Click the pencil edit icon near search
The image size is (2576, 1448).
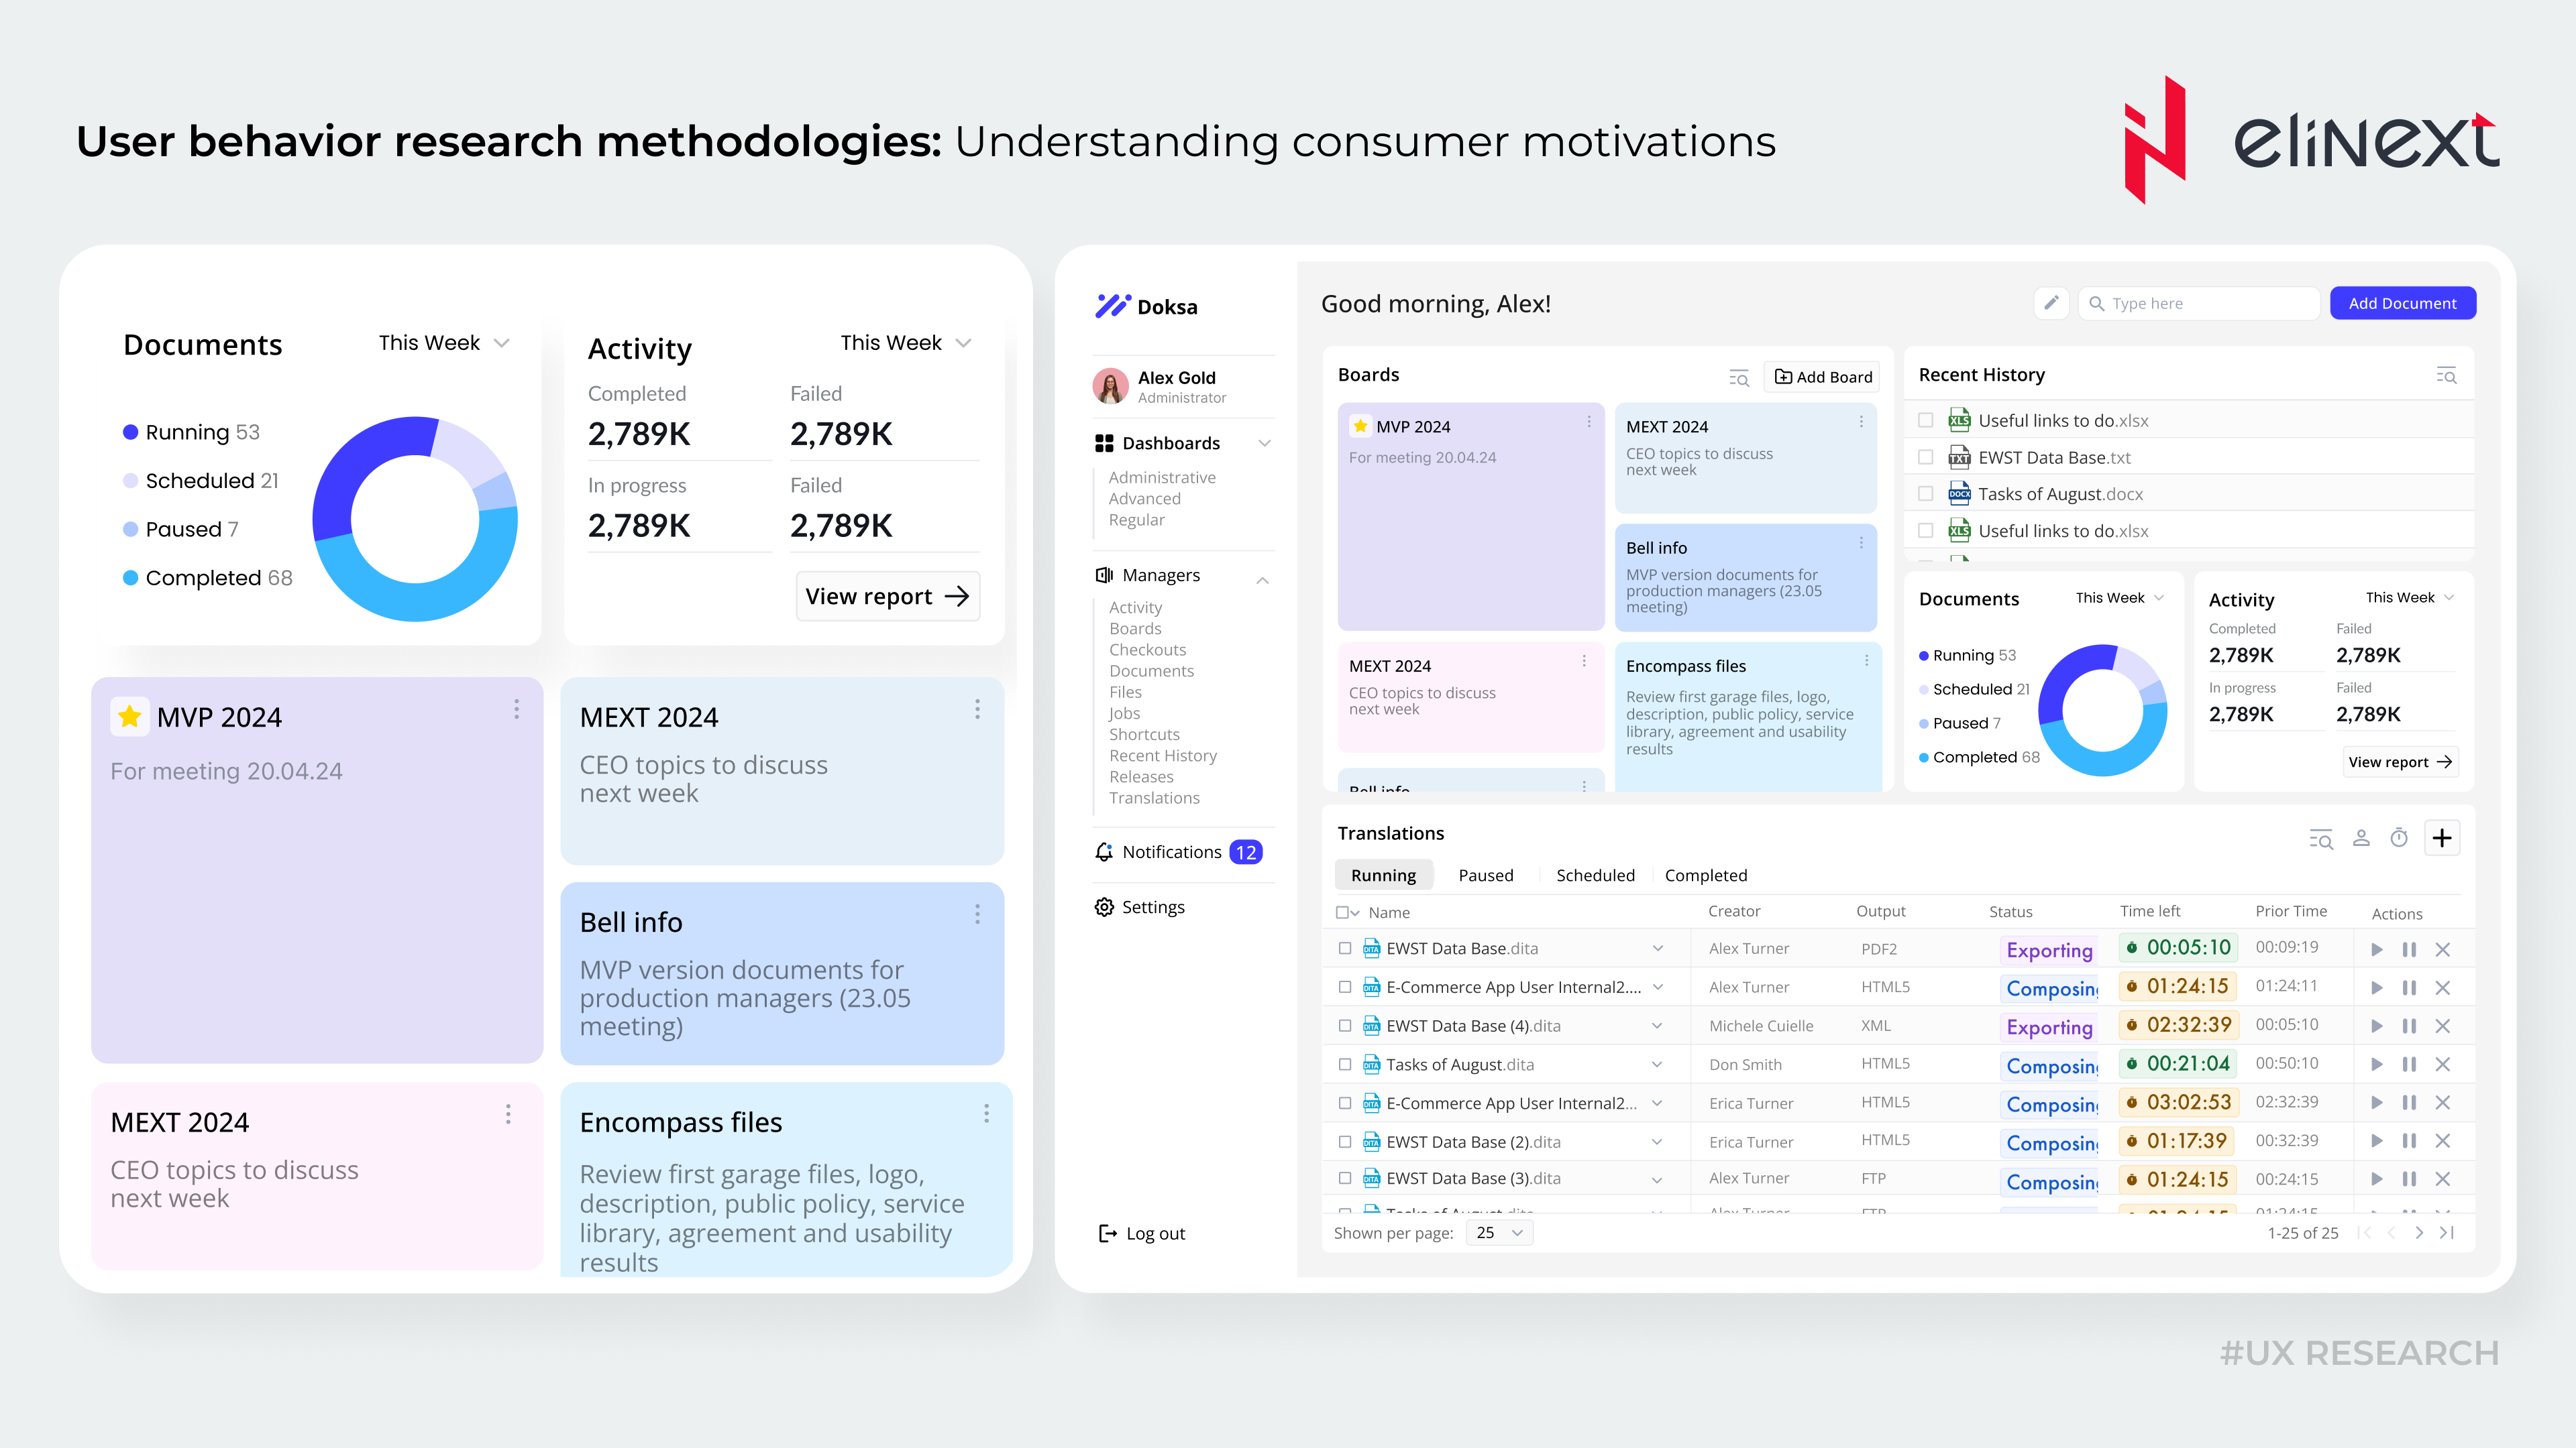[x=2051, y=303]
